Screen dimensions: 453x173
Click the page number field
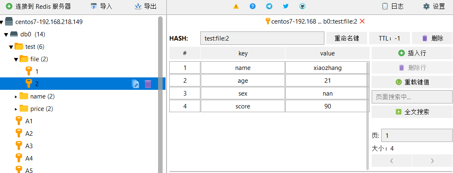coord(417,135)
